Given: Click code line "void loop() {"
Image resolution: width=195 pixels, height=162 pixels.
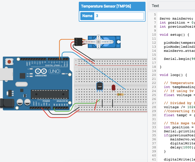Looking at the screenshot, I should tap(173, 75).
